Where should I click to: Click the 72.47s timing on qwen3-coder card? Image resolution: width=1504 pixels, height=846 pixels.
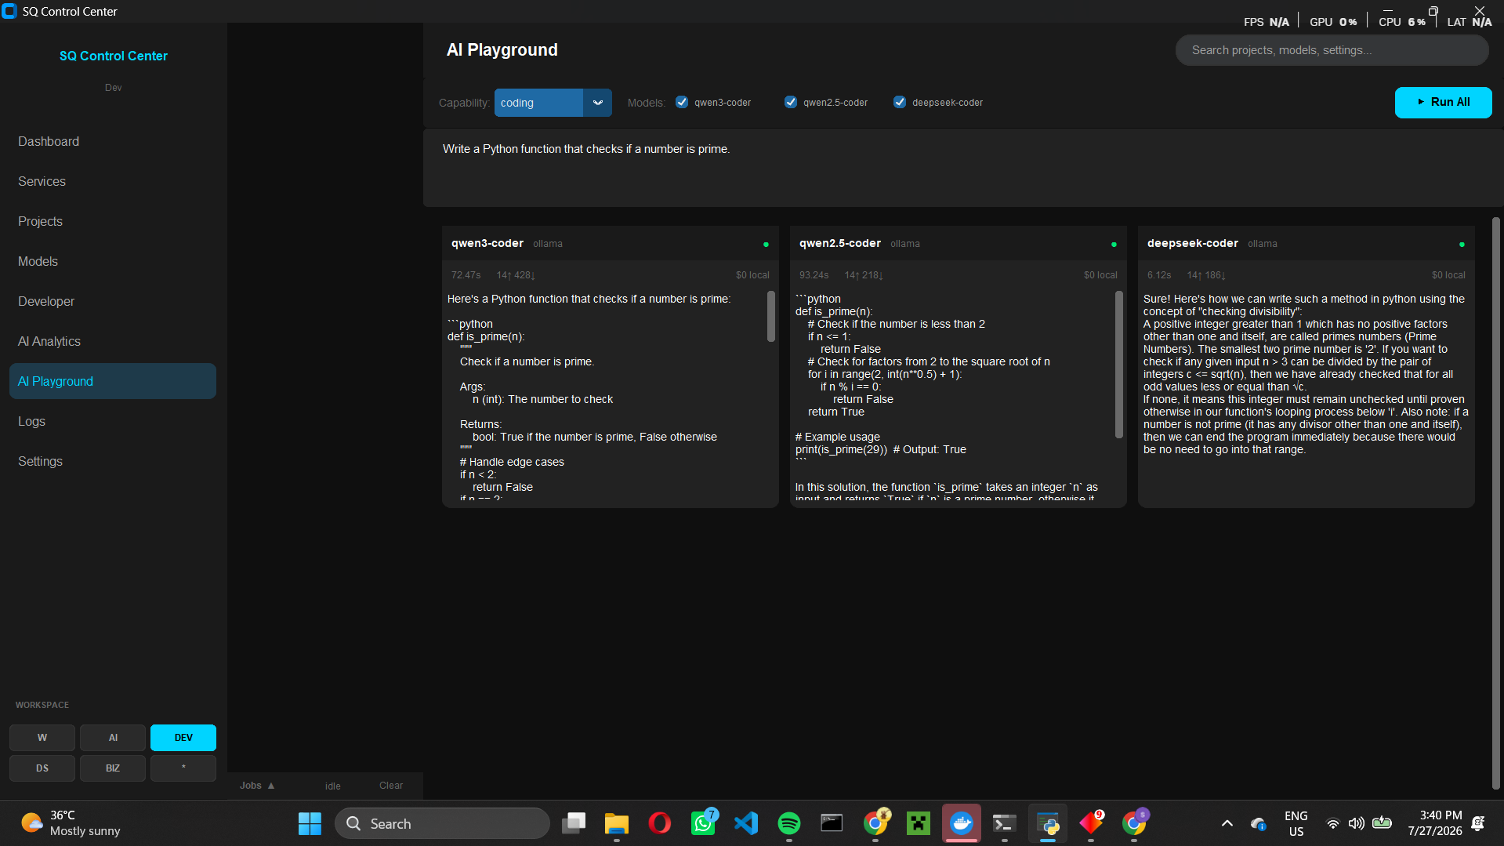(466, 275)
